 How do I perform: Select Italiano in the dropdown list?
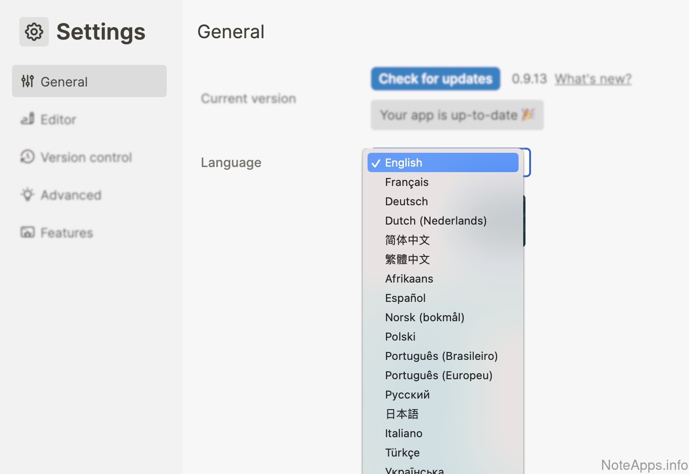[403, 434]
